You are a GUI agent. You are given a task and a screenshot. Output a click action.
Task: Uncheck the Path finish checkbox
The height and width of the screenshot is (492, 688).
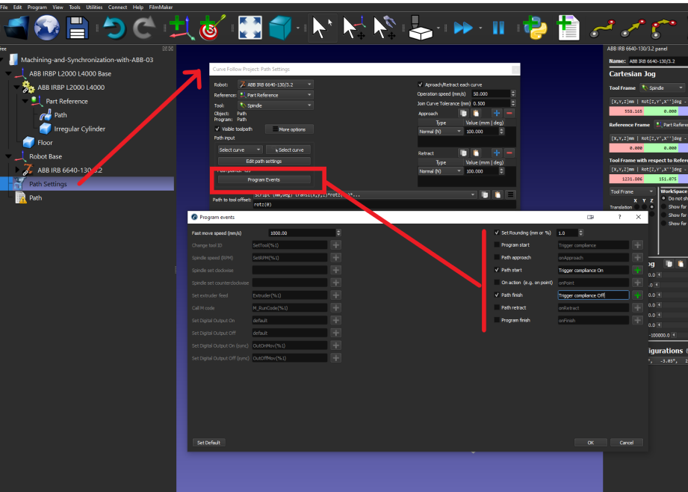[x=498, y=295]
